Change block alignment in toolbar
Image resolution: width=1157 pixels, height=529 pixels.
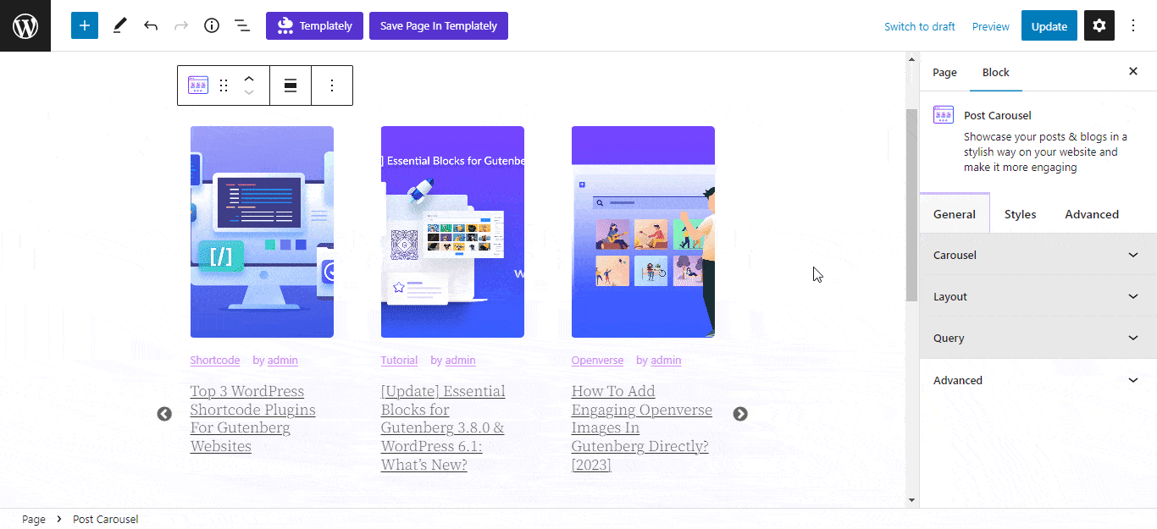291,85
